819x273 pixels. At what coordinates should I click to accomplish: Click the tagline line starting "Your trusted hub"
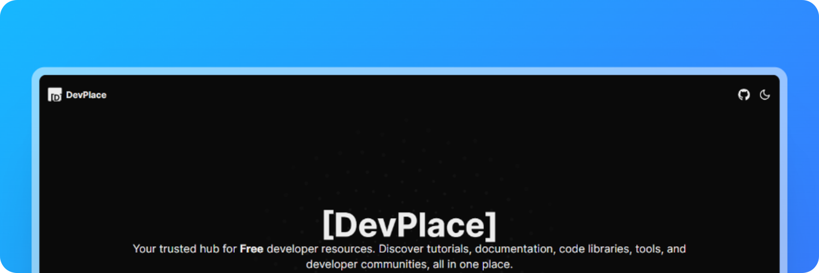pyautogui.click(x=410, y=250)
